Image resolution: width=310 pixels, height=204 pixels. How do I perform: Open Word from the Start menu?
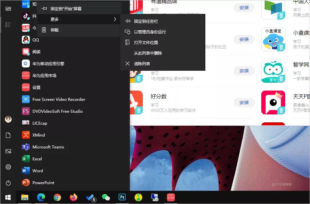click(37, 171)
